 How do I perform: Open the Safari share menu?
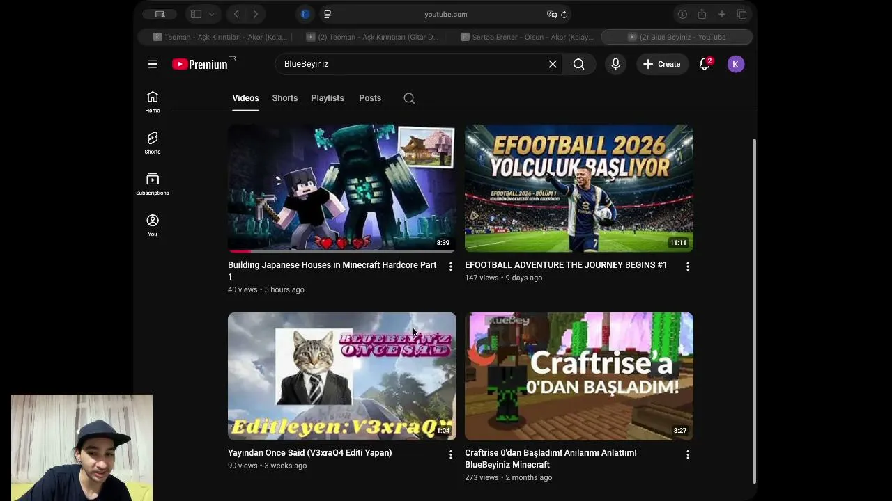pyautogui.click(x=702, y=14)
